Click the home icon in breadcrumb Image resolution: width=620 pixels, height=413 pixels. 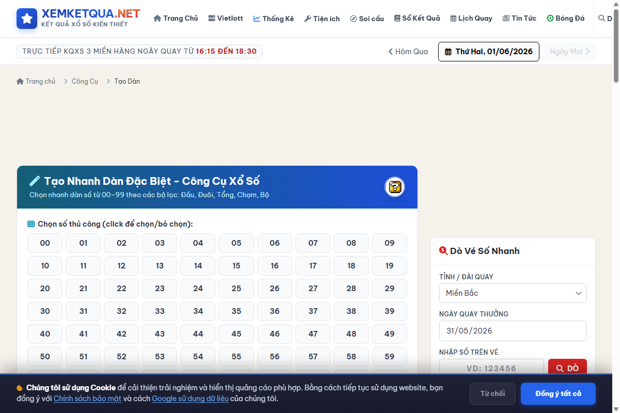point(20,82)
